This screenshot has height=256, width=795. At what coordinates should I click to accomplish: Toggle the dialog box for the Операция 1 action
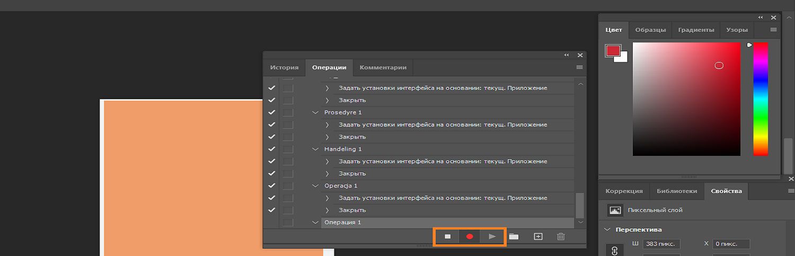coord(288,222)
